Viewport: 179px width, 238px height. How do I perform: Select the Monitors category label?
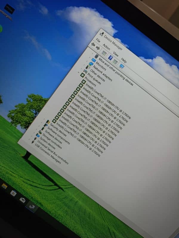101,66
